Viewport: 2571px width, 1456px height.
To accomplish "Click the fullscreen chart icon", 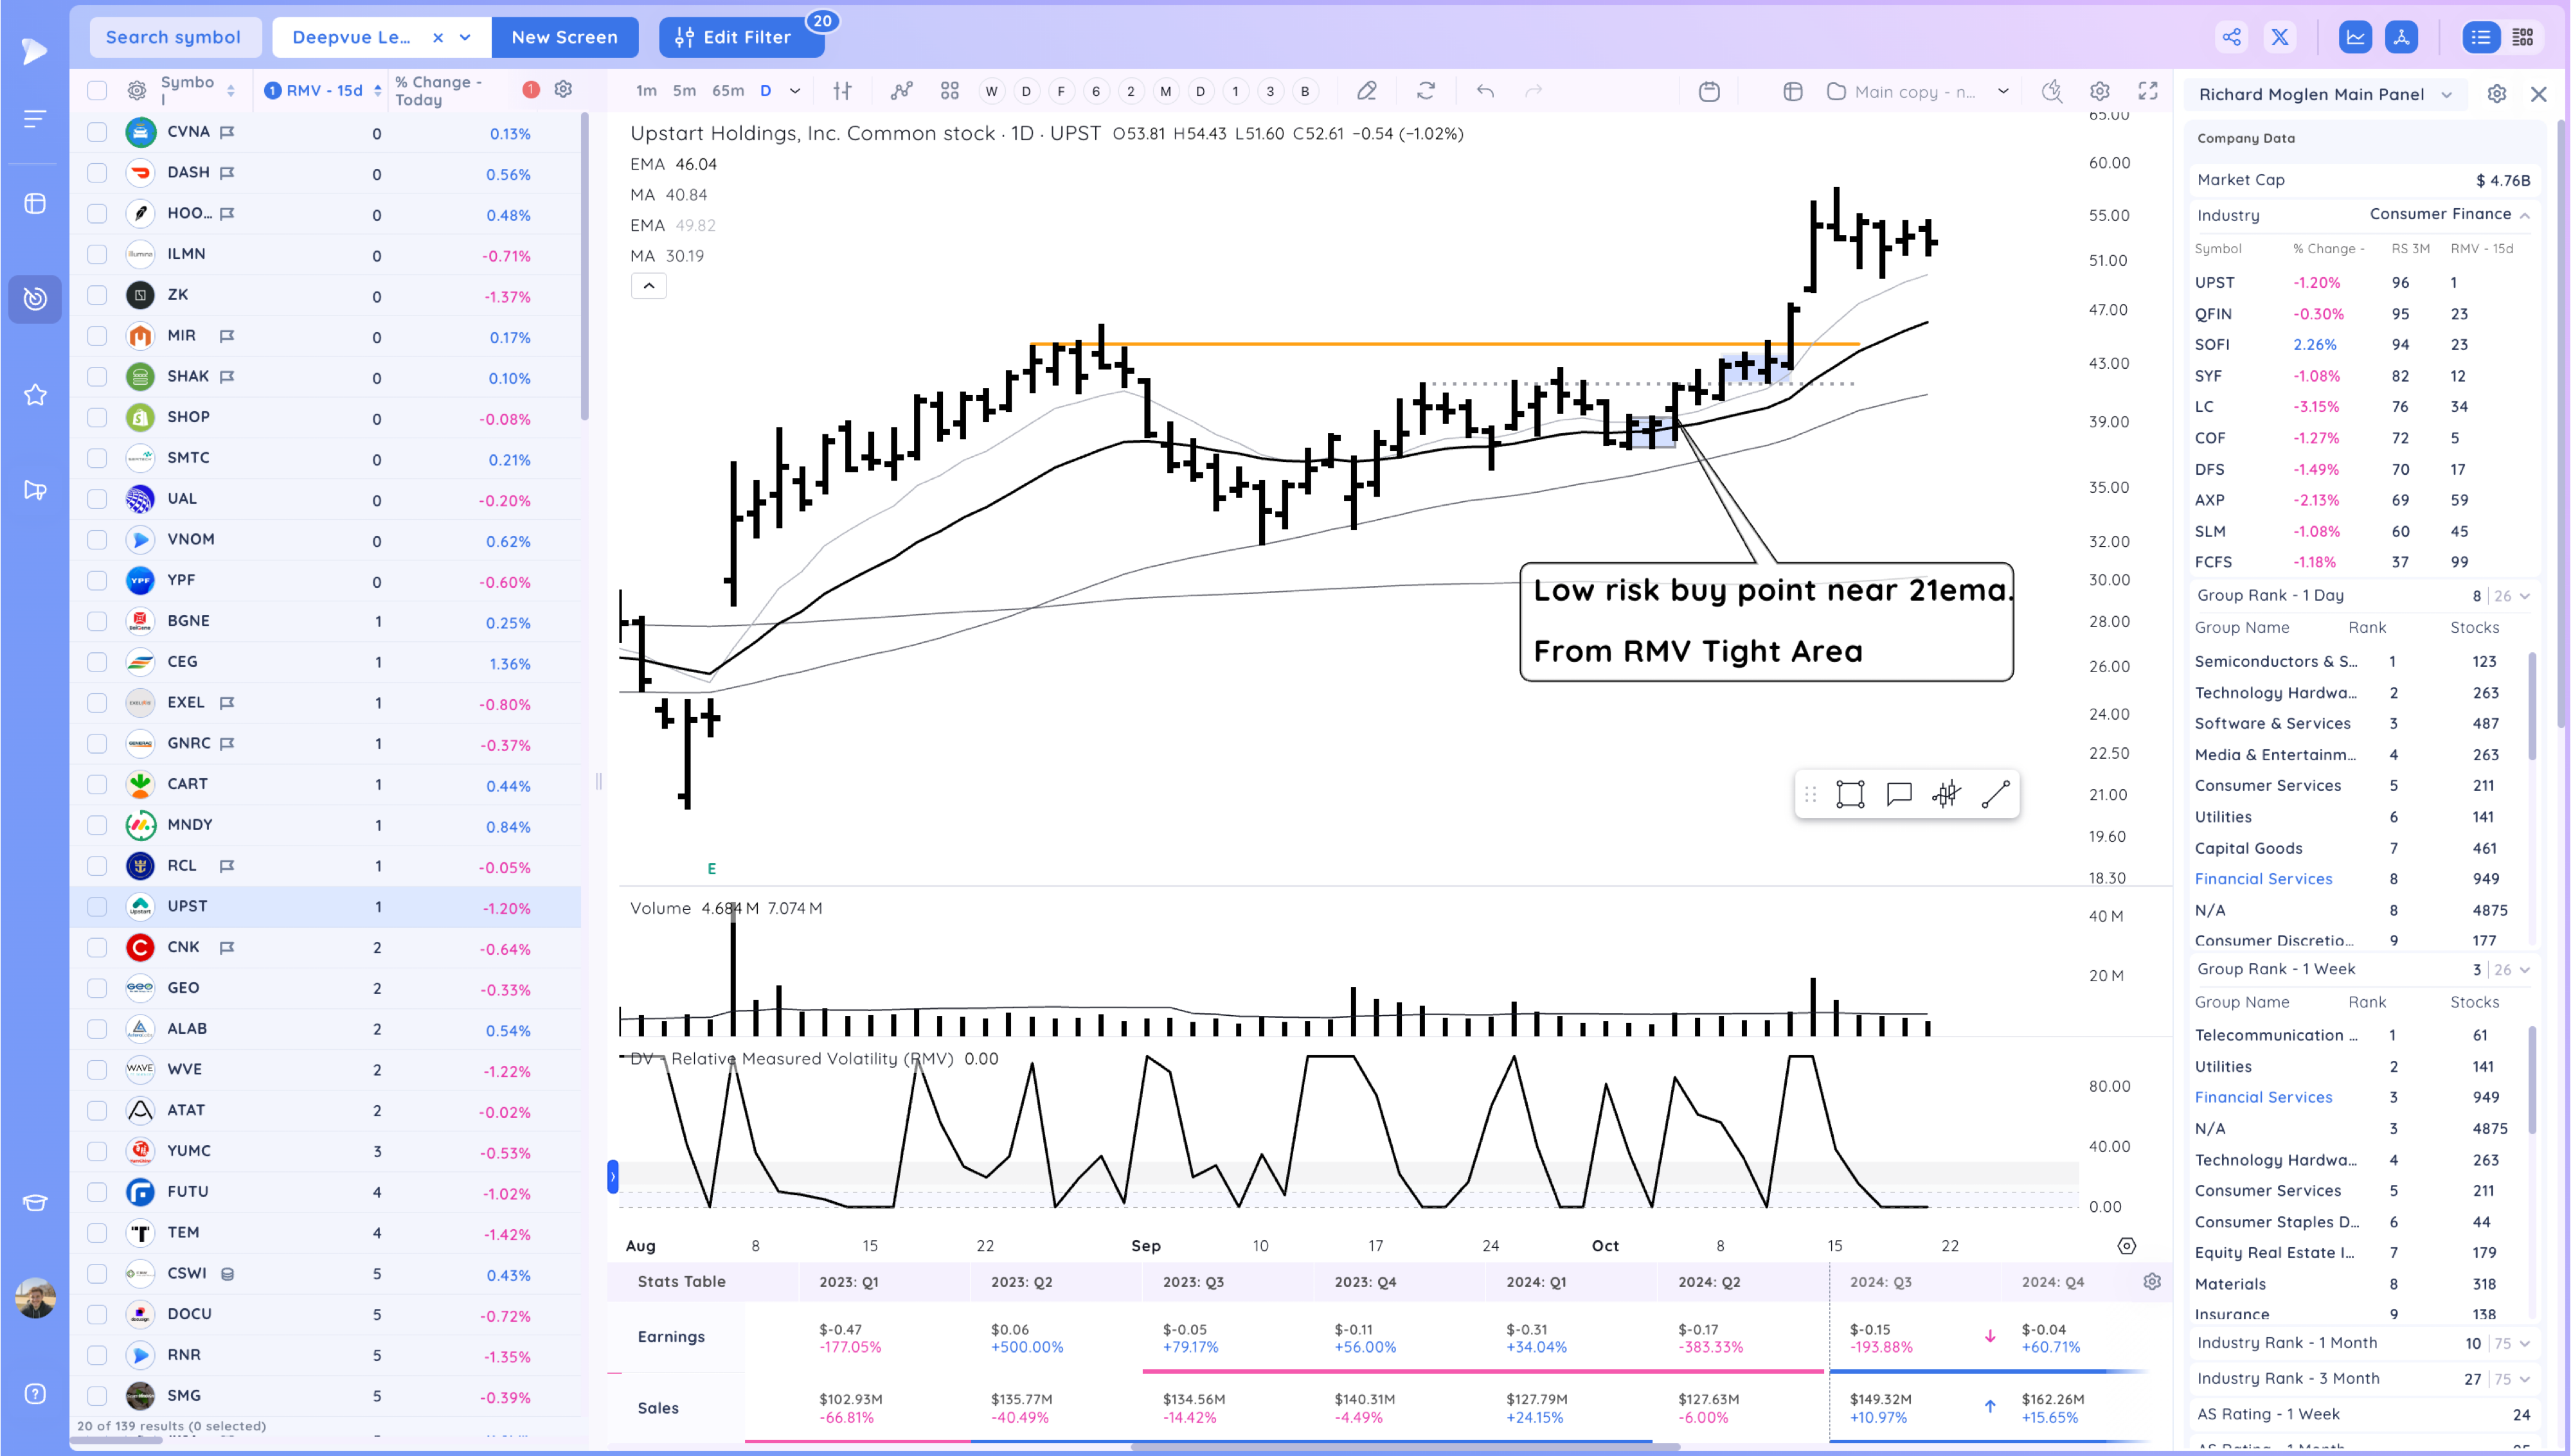I will click(x=2147, y=91).
